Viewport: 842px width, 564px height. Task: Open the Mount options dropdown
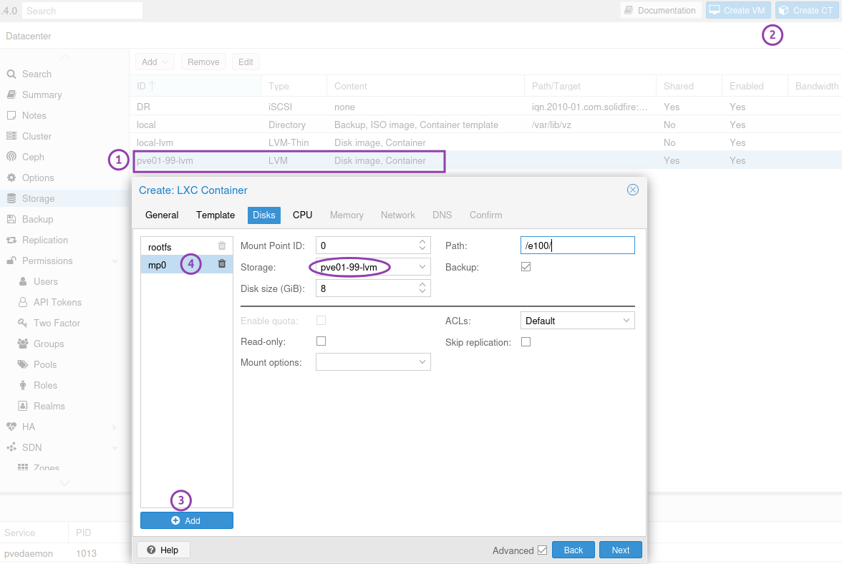coord(422,362)
